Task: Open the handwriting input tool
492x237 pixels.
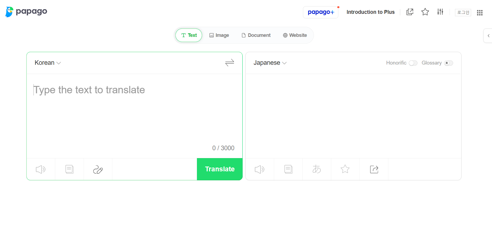Action: coord(97,169)
